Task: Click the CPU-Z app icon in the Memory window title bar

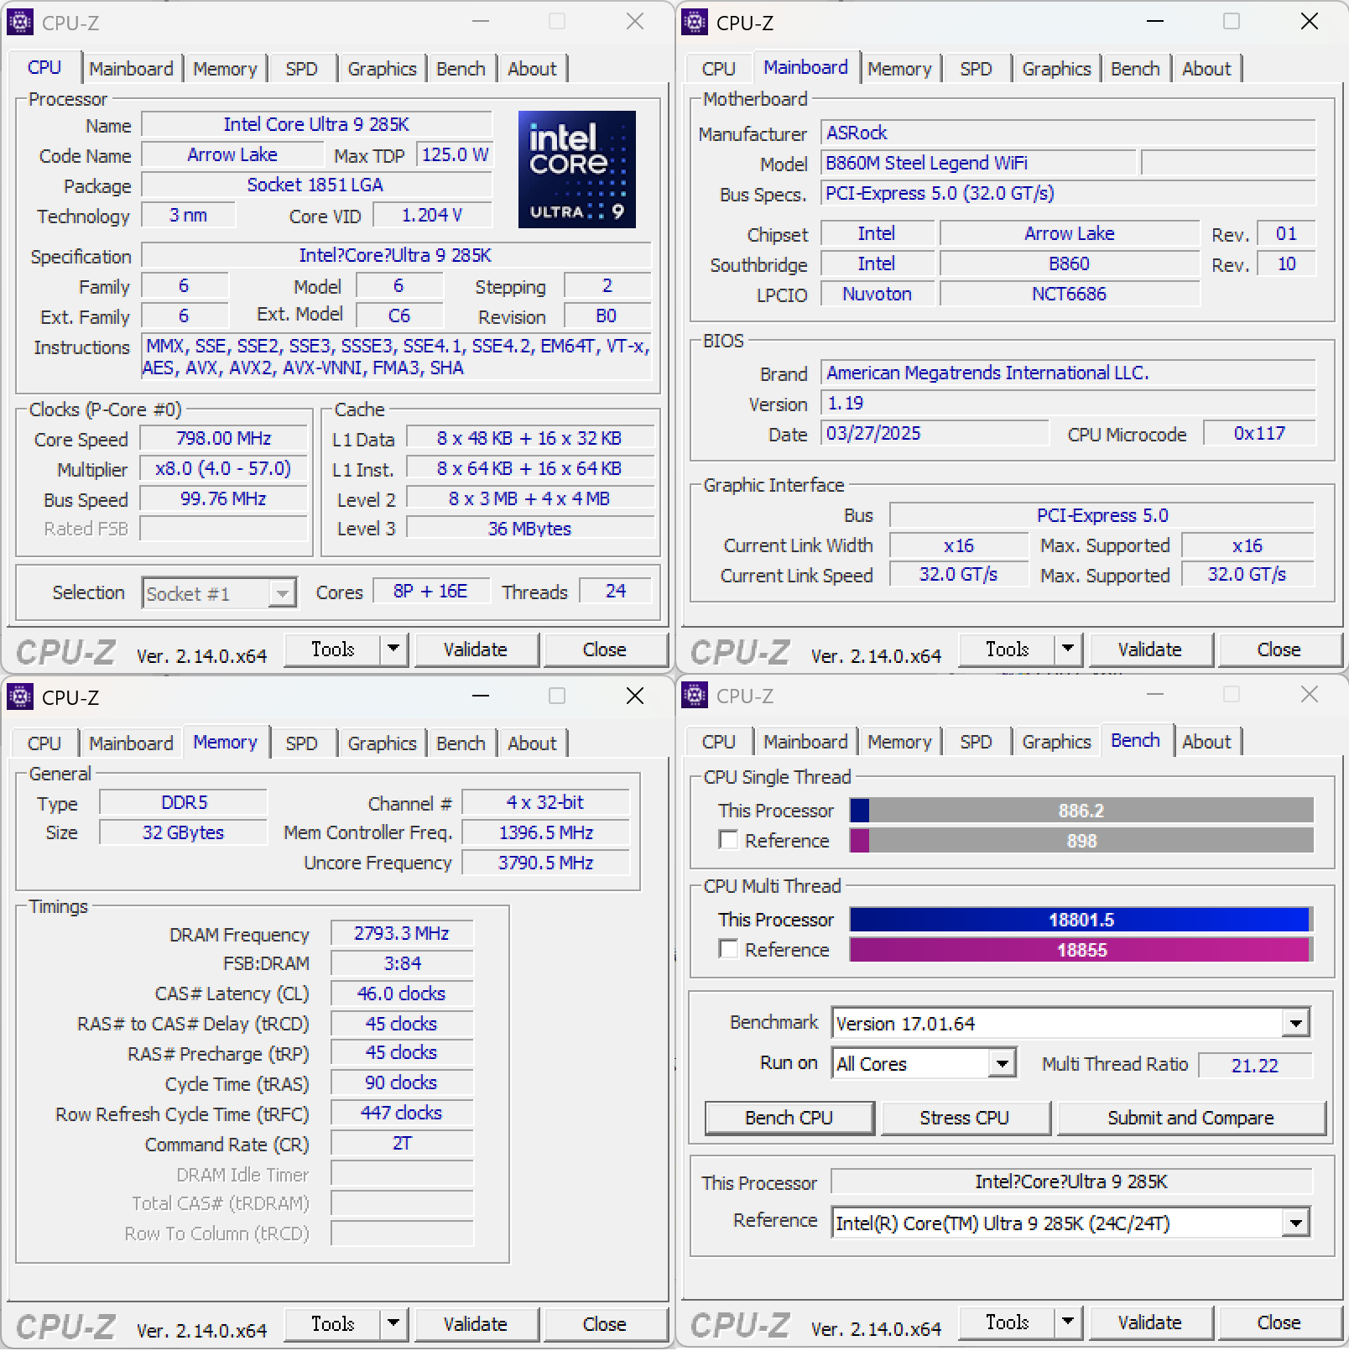Action: [x=20, y=696]
